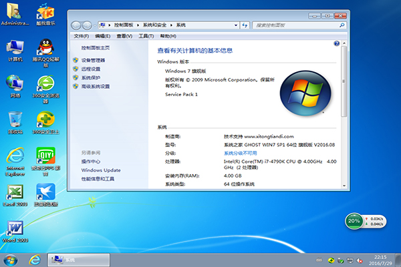The height and width of the screenshot is (267, 401).
Task: Open 操作中心 (Action Center) link
Action: coord(91,162)
